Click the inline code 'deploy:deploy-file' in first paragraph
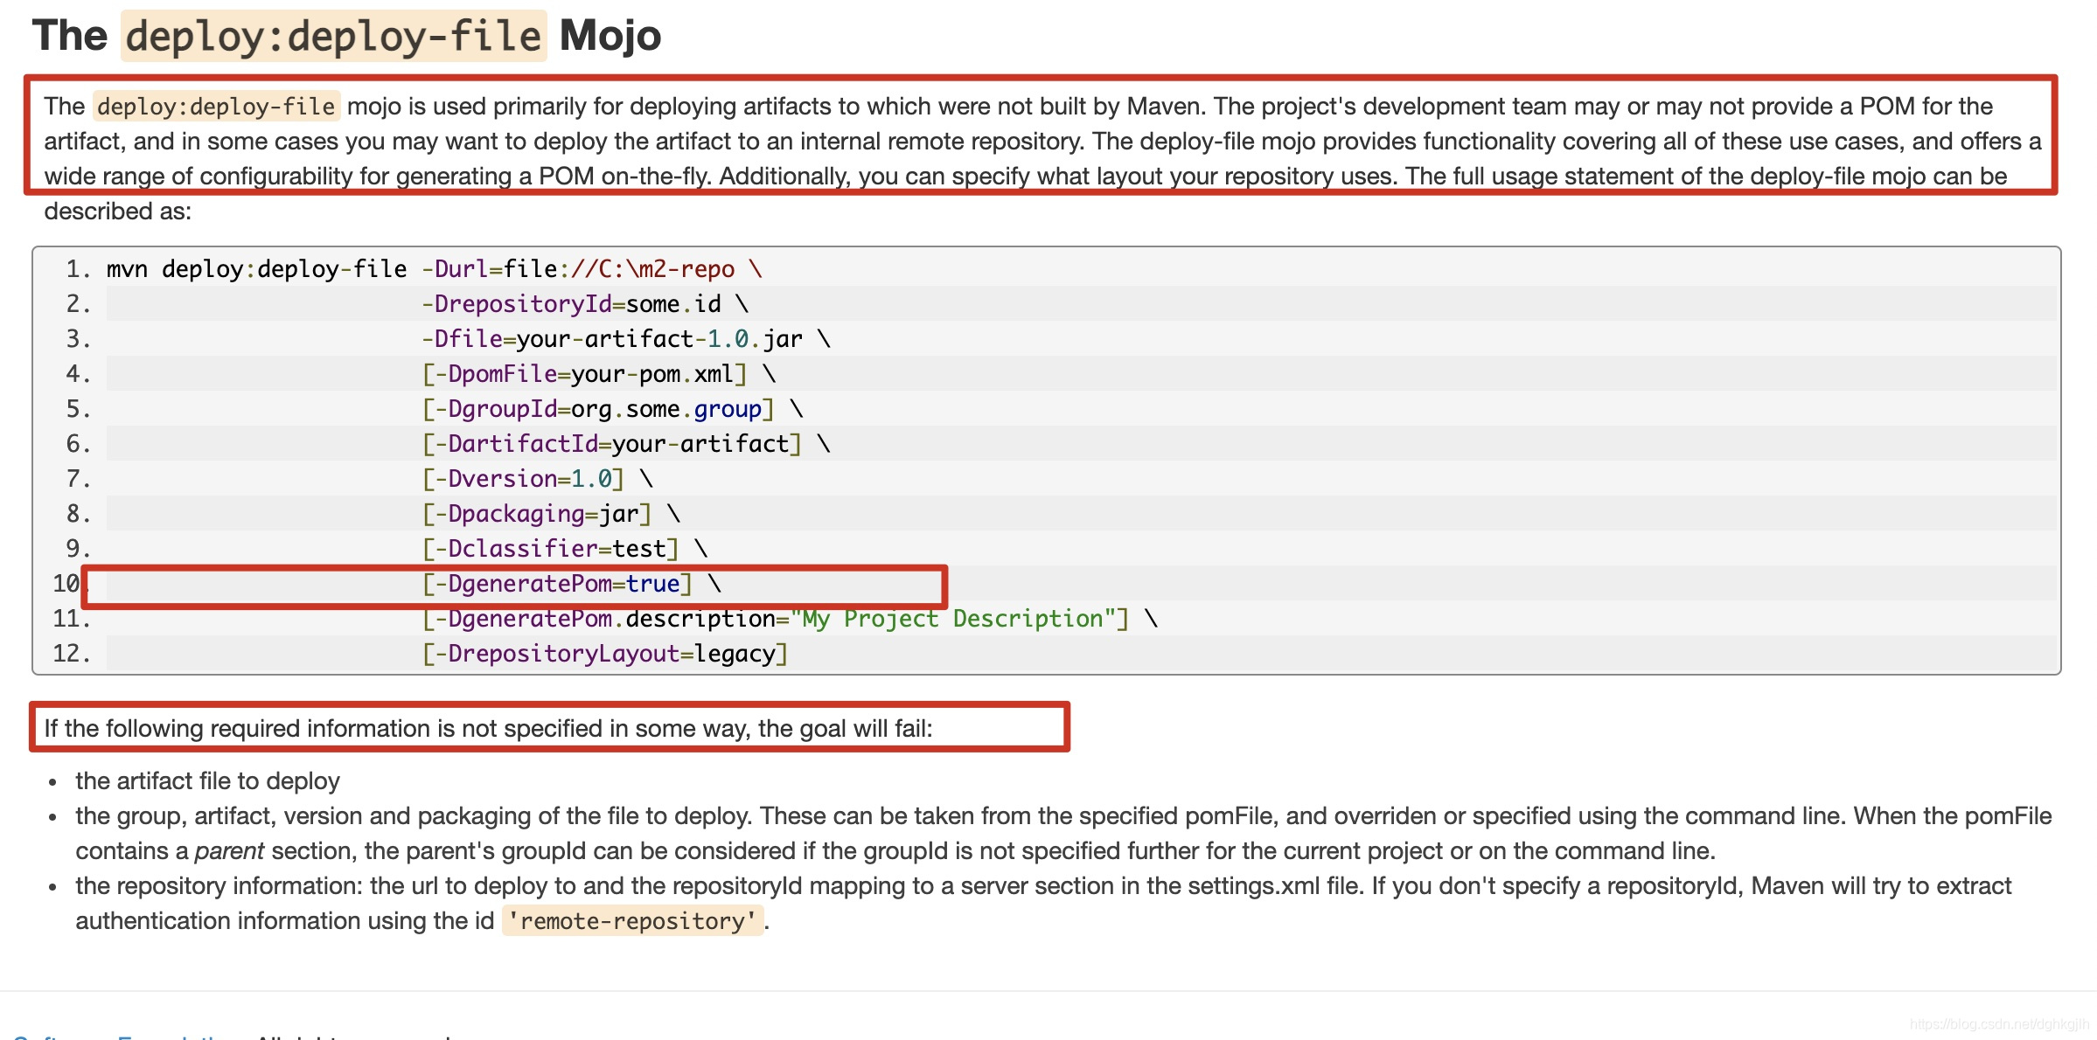2097x1040 pixels. 216,107
